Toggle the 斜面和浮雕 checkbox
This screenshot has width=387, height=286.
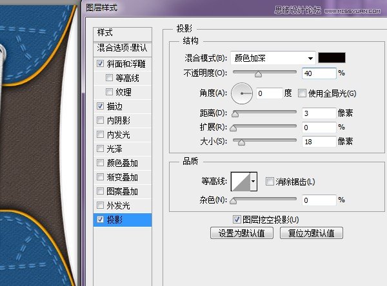pyautogui.click(x=100, y=64)
